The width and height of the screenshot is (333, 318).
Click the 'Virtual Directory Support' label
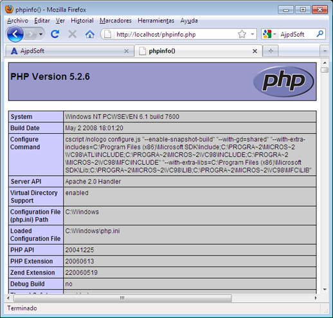(34, 196)
